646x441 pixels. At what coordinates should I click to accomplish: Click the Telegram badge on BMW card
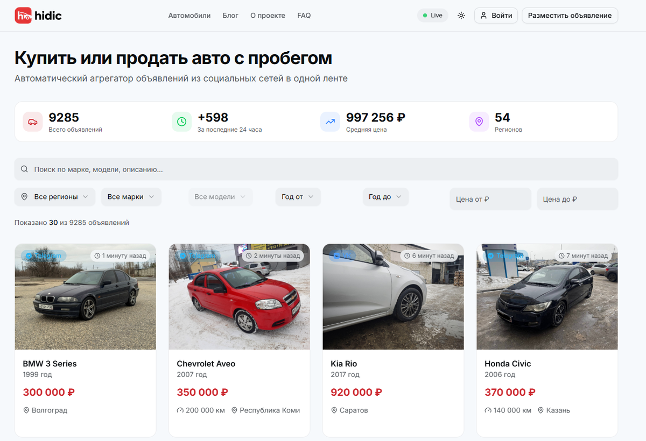44,255
